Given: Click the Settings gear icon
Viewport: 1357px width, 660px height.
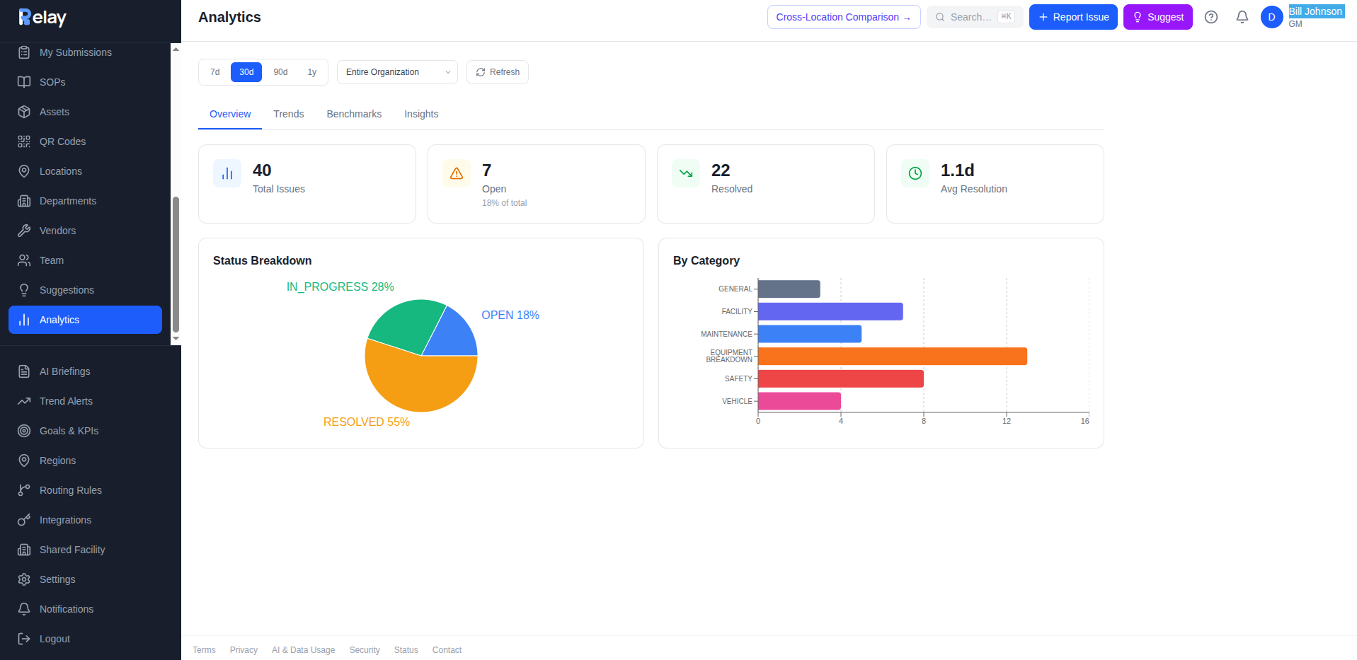Looking at the screenshot, I should click(24, 579).
